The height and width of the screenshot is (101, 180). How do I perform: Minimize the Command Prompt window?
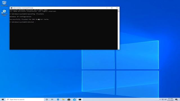pyautogui.click(x=107, y=8)
